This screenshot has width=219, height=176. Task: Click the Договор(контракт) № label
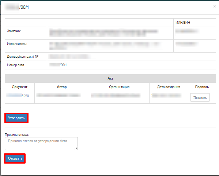(23, 57)
